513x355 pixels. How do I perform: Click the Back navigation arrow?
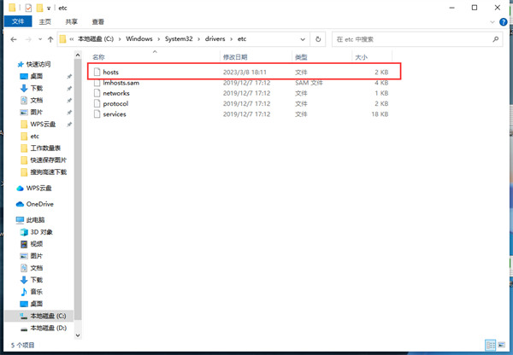pyautogui.click(x=14, y=39)
